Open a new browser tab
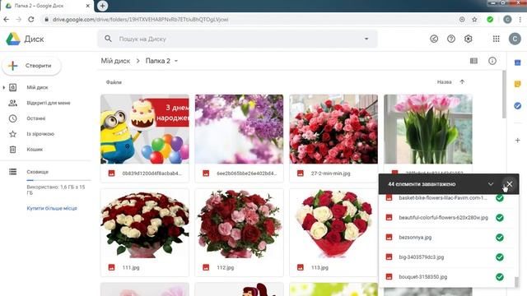Screen dimensions: 527x296 tap(102, 6)
